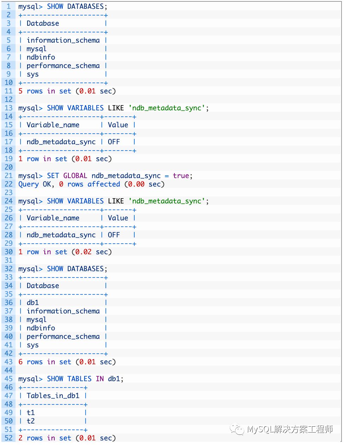Click the WeChat logo in the watermark
Viewport: 344px width, 445px height.
[x=237, y=429]
